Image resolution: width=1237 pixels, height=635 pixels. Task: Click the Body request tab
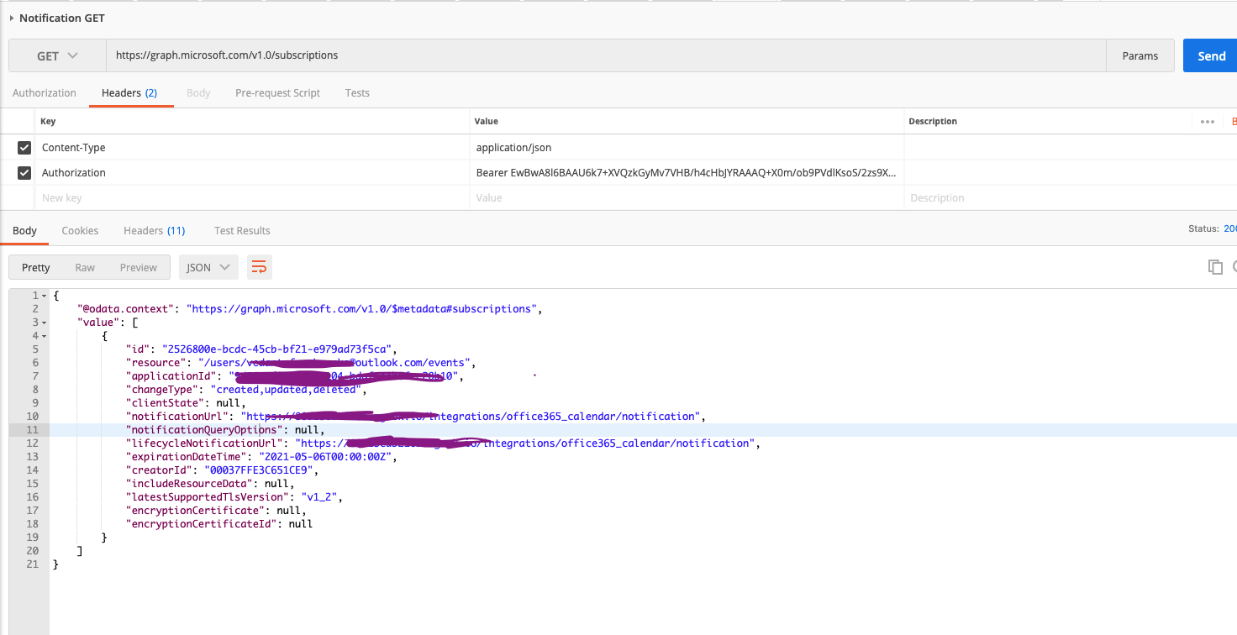click(198, 93)
